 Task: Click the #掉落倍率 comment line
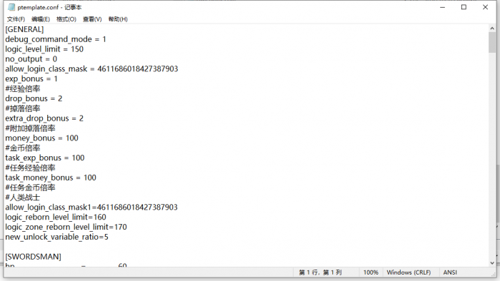[23, 108]
